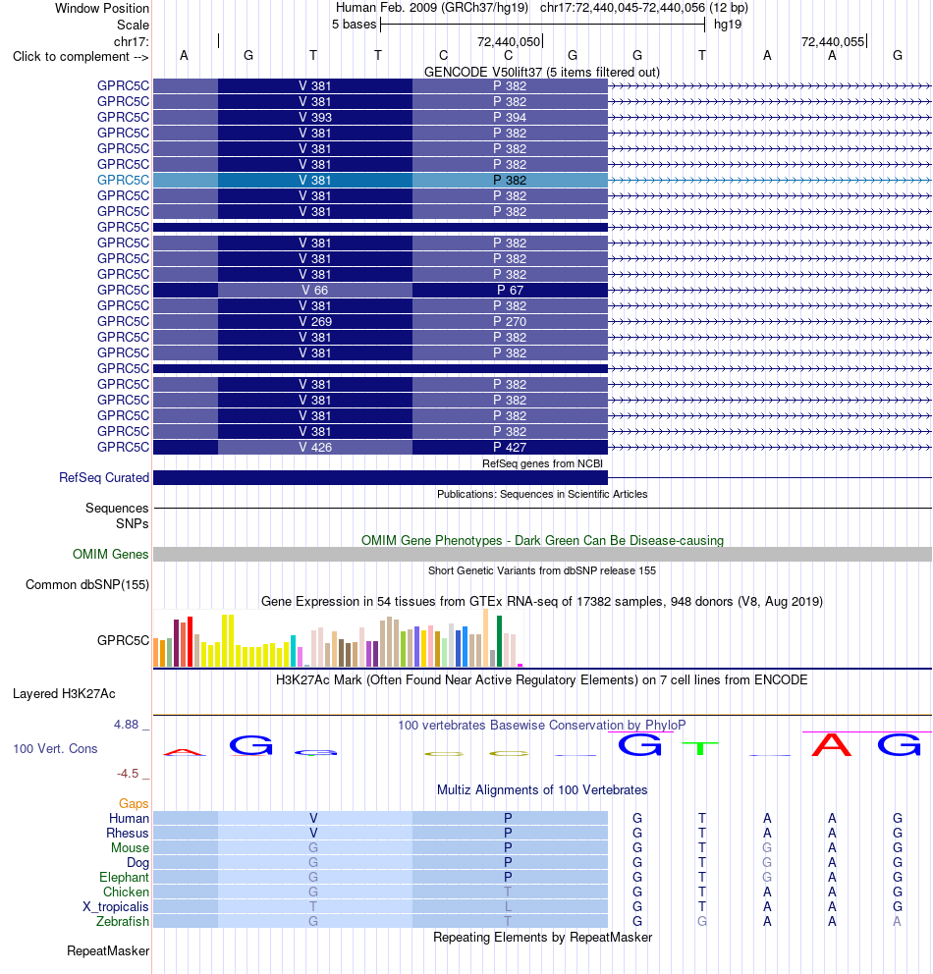Click the 'Click to complement -->' label

[x=81, y=57]
